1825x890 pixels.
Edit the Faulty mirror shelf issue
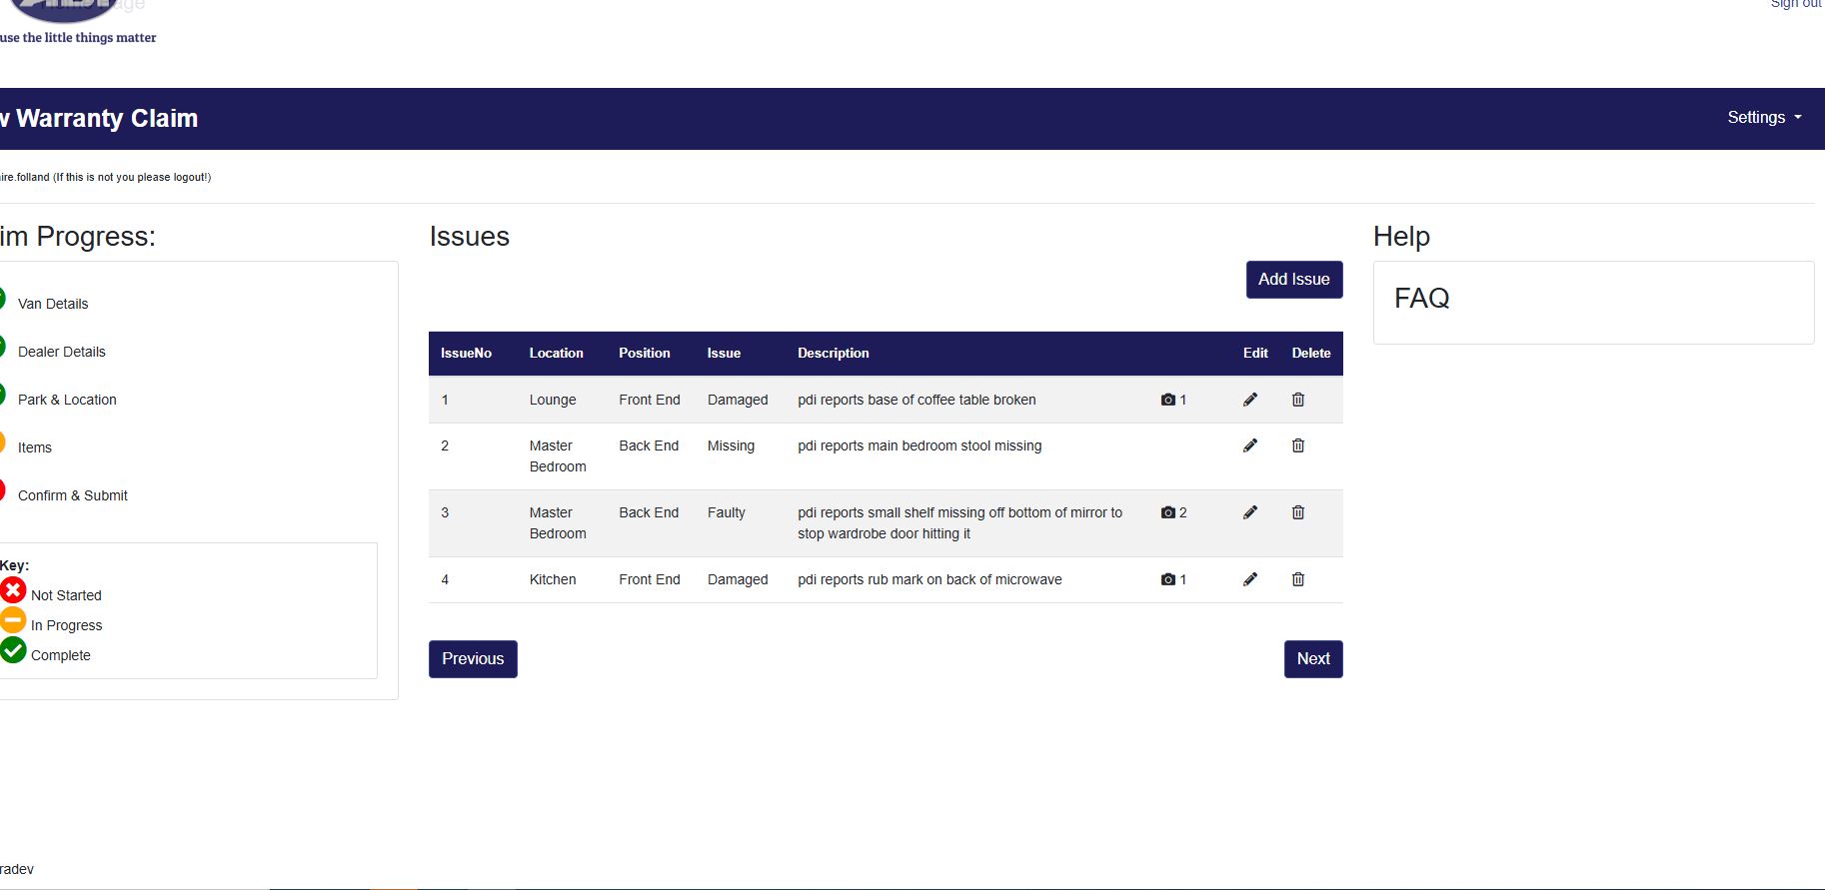[x=1249, y=512]
